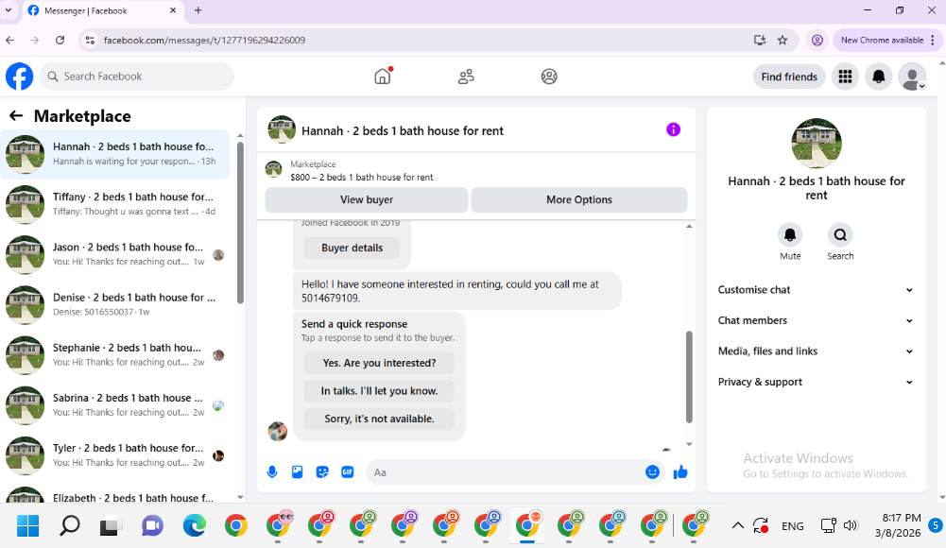This screenshot has height=548, width=946.
Task: Bookmark this page with star icon
Action: point(783,41)
